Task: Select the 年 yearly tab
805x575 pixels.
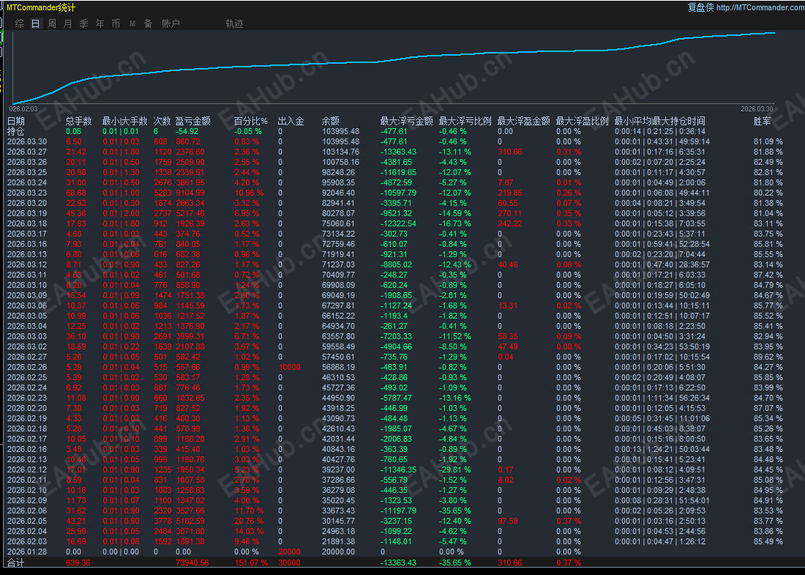Action: pyautogui.click(x=100, y=23)
